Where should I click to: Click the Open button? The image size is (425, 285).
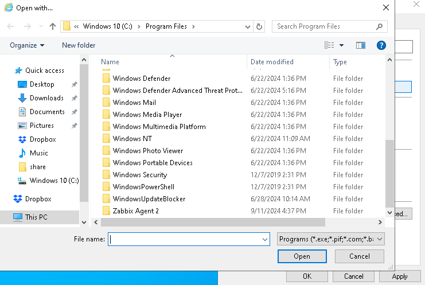pyautogui.click(x=302, y=256)
